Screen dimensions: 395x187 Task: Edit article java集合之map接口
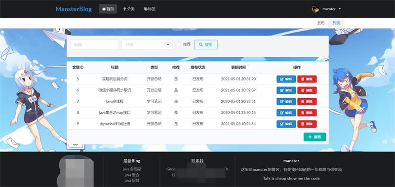[286, 113]
